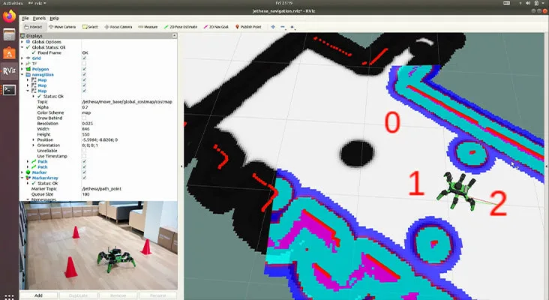
Task: Click the Duplicate display button
Action: (x=78, y=295)
